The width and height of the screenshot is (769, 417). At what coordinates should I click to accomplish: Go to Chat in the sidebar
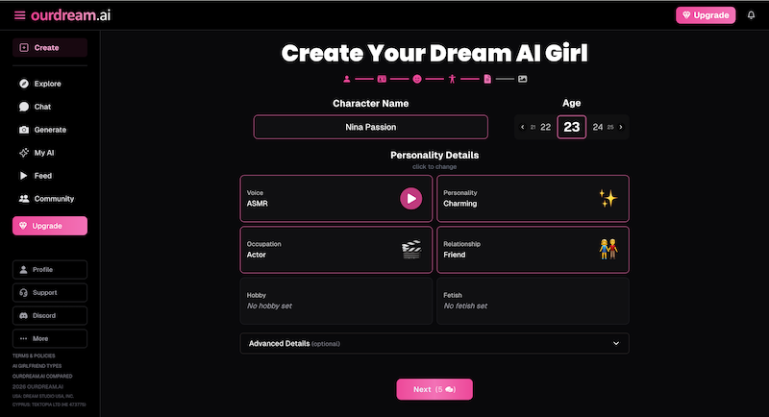point(41,107)
